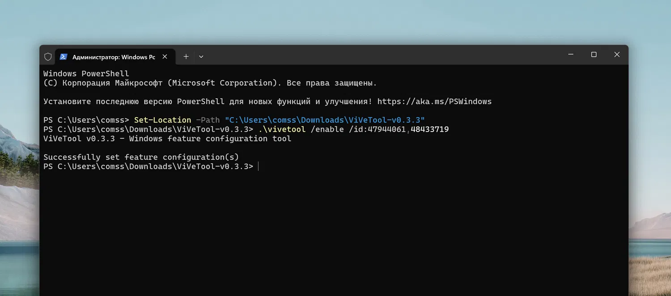Viewport: 671px width, 296px height.
Task: Click the "Successfully set feature configuration(s)" message
Action: (141, 157)
